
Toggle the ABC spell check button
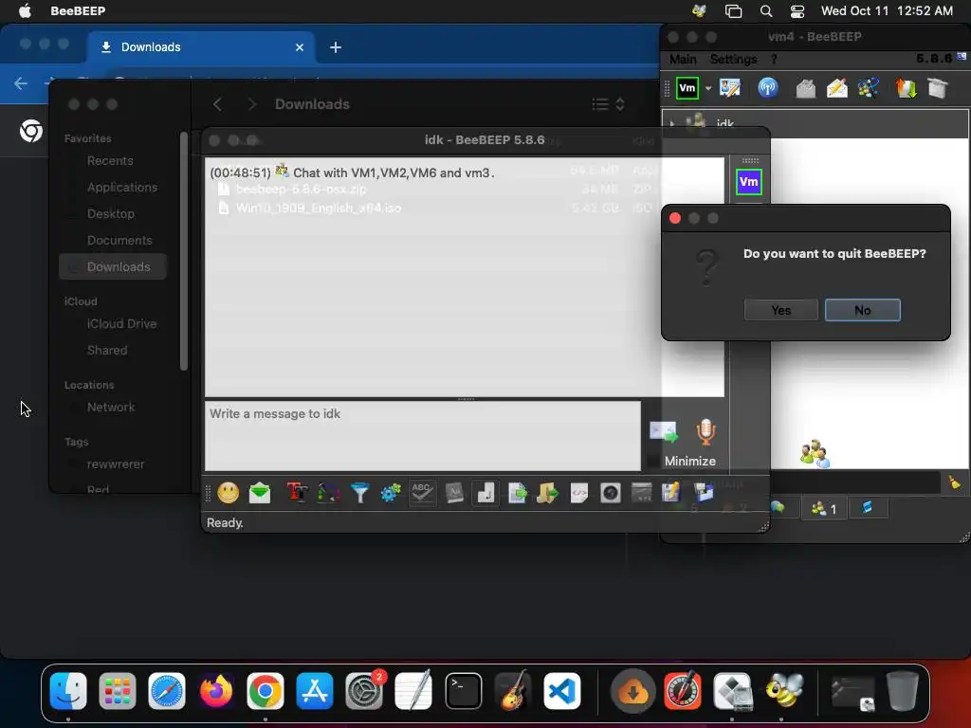(422, 493)
